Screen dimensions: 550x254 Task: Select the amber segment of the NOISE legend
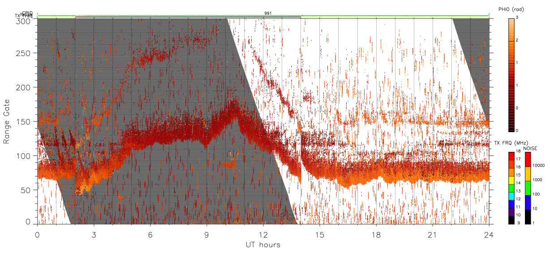pyautogui.click(x=528, y=174)
